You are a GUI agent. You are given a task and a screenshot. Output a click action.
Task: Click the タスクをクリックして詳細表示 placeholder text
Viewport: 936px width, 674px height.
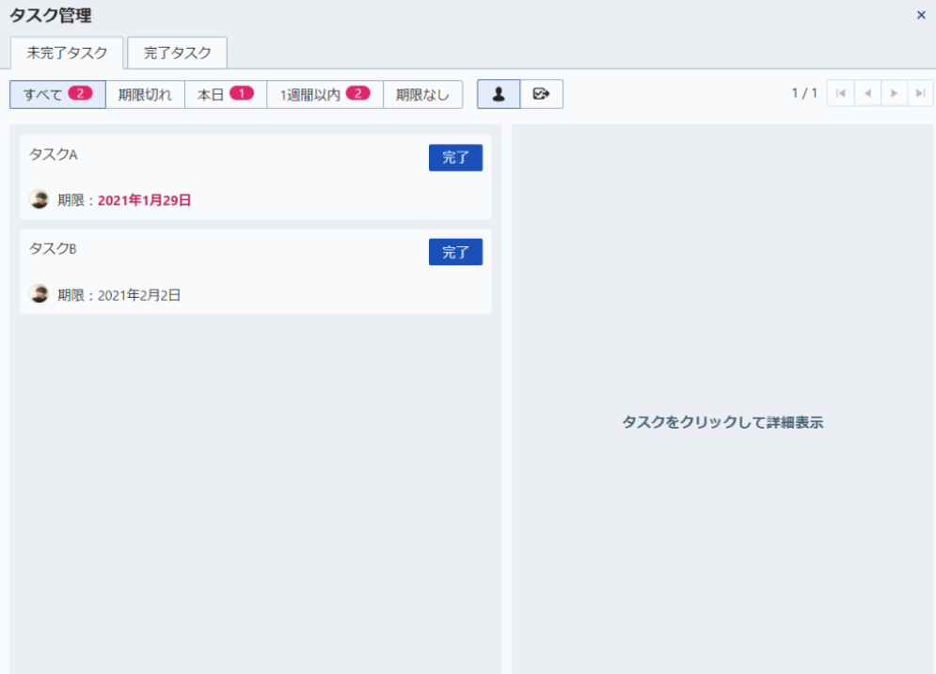[722, 422]
